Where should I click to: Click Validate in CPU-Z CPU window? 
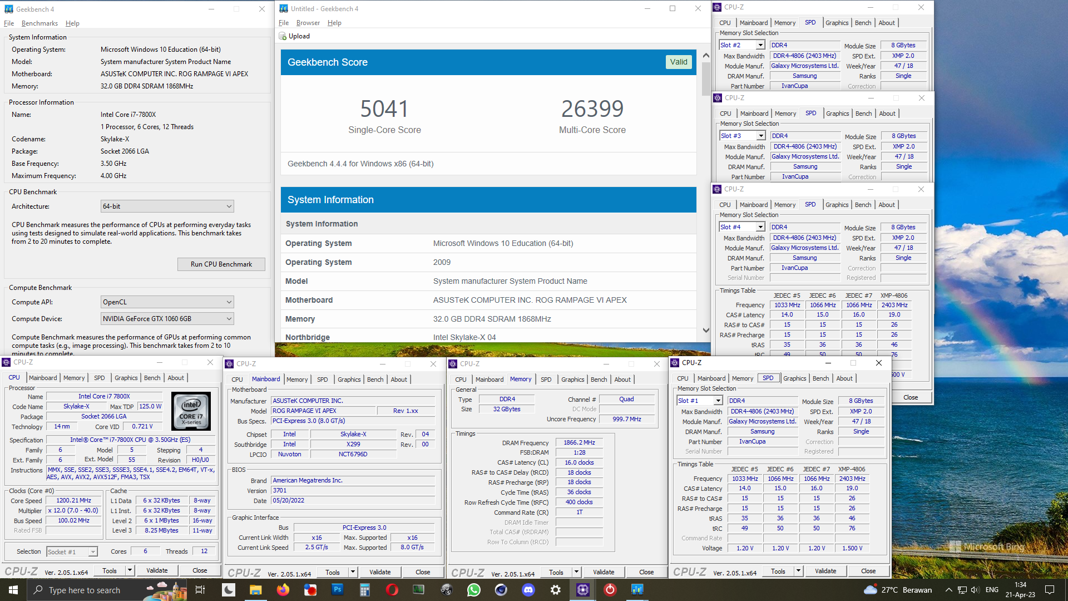coord(157,570)
